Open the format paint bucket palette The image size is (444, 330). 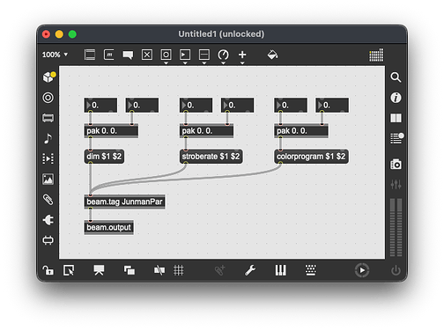(x=272, y=55)
